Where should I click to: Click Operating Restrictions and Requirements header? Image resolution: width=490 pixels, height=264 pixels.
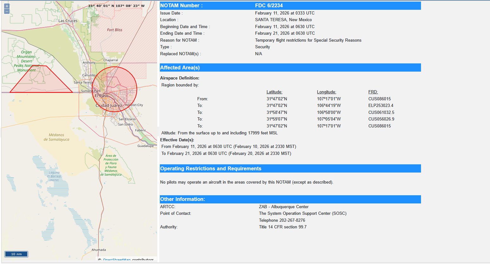coord(290,168)
